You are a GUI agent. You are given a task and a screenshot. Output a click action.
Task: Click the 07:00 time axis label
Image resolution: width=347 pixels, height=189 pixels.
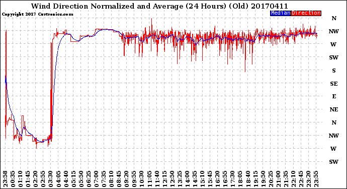click(x=96, y=179)
